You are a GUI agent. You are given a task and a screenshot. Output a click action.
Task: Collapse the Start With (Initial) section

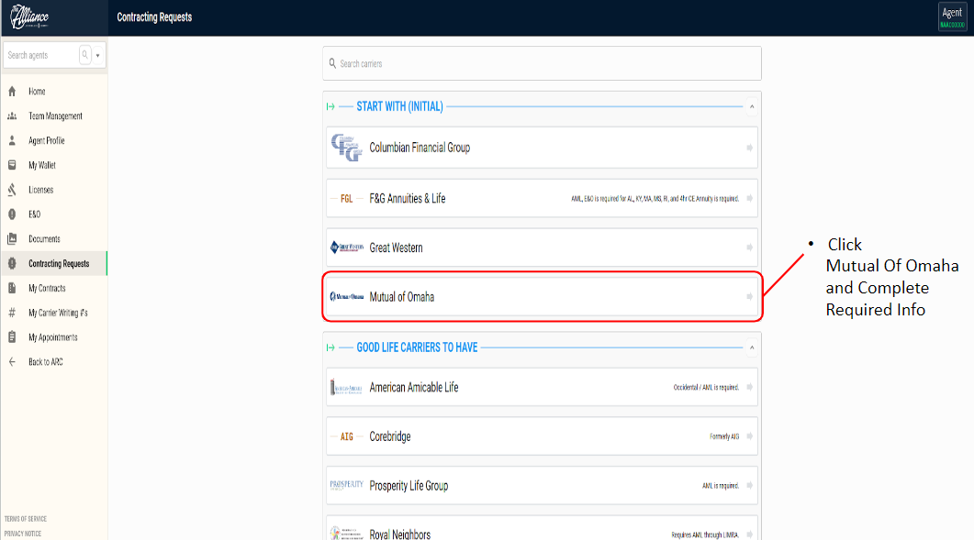(752, 106)
